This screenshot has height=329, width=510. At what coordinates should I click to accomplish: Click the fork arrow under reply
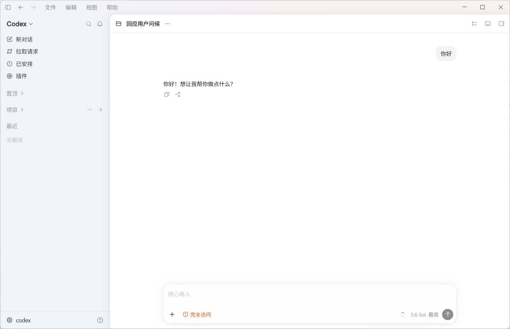point(178,94)
